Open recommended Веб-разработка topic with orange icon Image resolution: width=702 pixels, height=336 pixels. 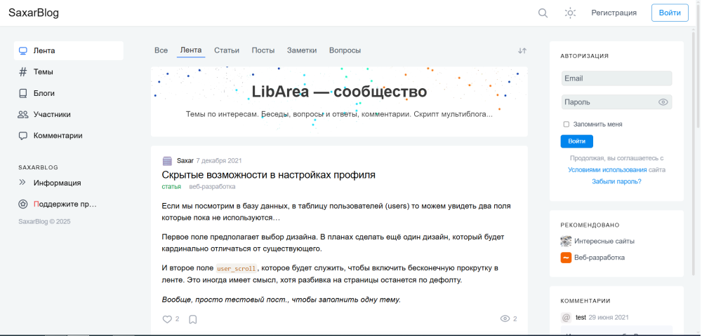pyautogui.click(x=599, y=258)
